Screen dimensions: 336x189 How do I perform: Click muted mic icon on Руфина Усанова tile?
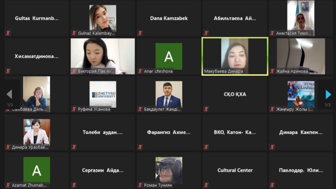74,109
